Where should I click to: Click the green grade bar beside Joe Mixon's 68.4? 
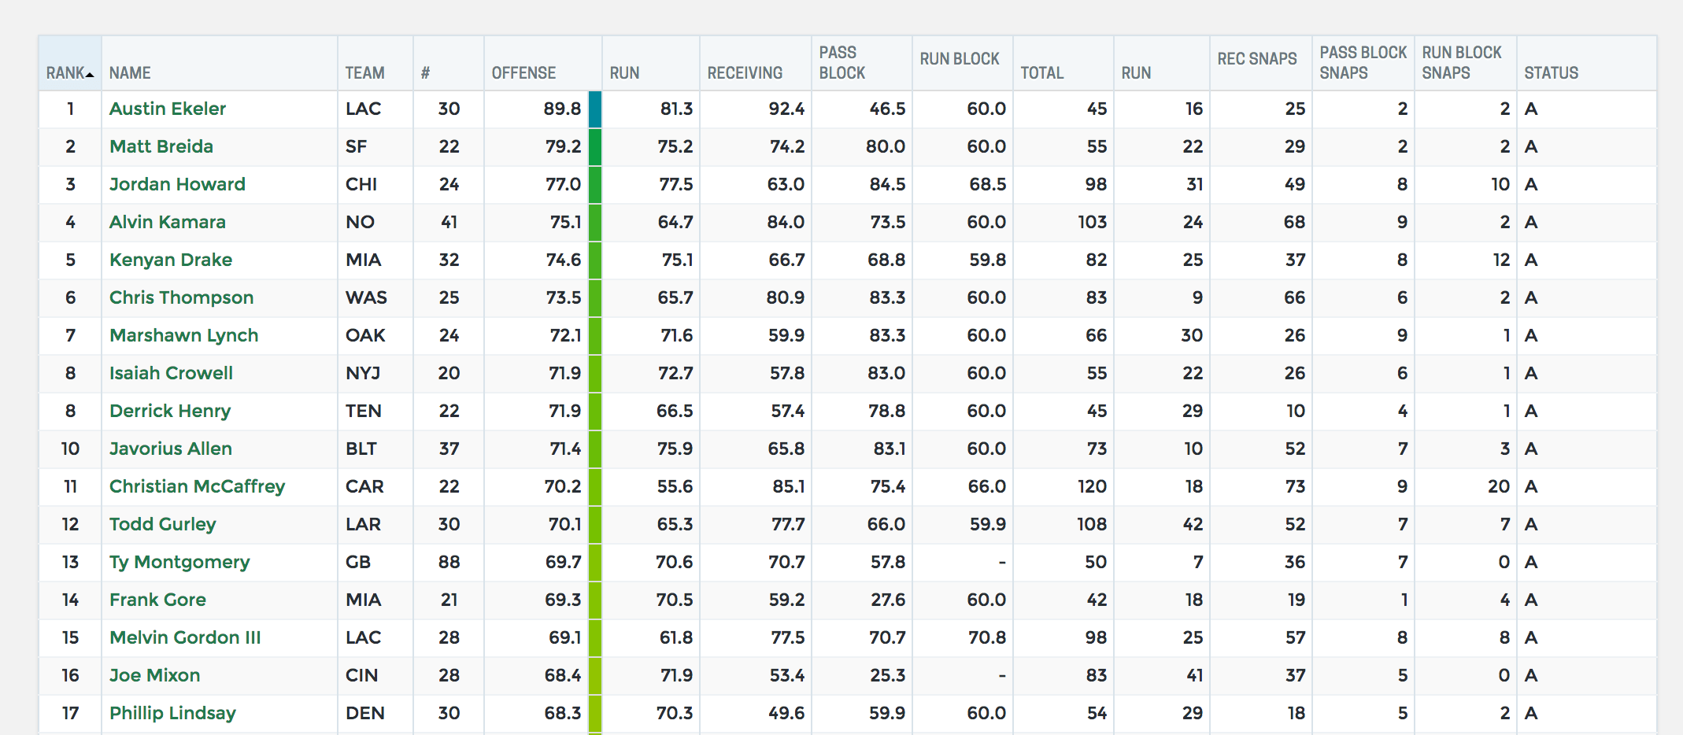click(x=596, y=675)
